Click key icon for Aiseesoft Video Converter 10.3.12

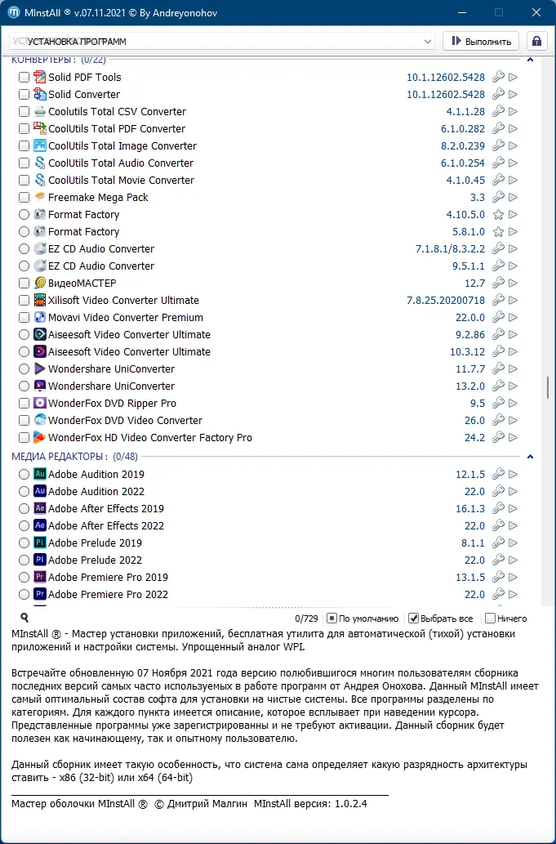[499, 351]
